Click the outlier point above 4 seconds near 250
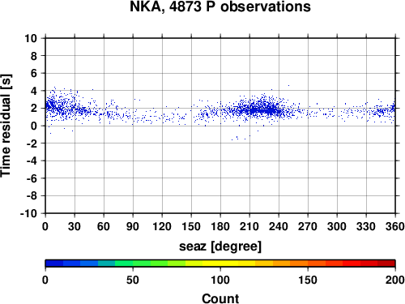Viewport: 405px width, 304px height. pyautogui.click(x=288, y=85)
